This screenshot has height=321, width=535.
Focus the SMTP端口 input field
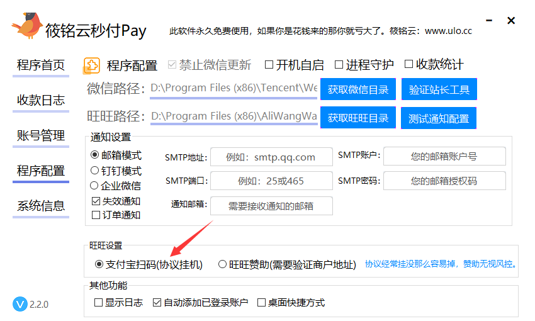[x=271, y=181]
